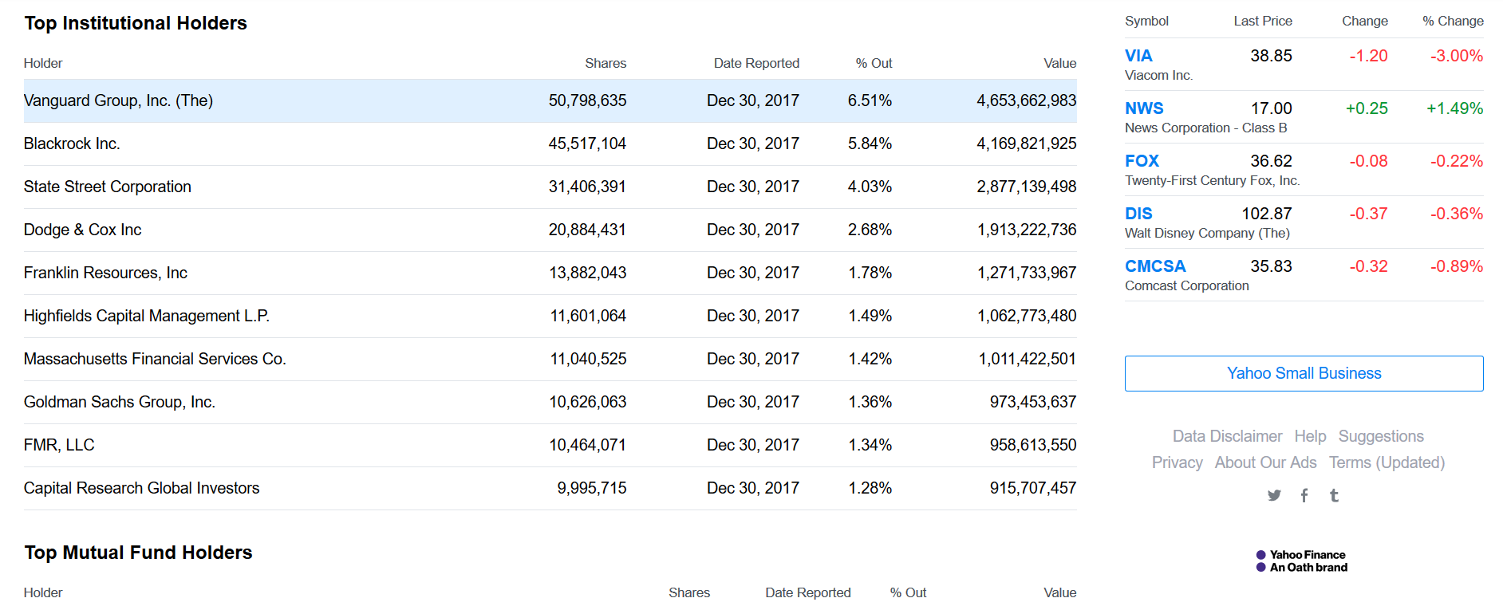Screen dimensions: 1503x602
Task: Select Capital Research Global Investors holder
Action: click(x=141, y=488)
